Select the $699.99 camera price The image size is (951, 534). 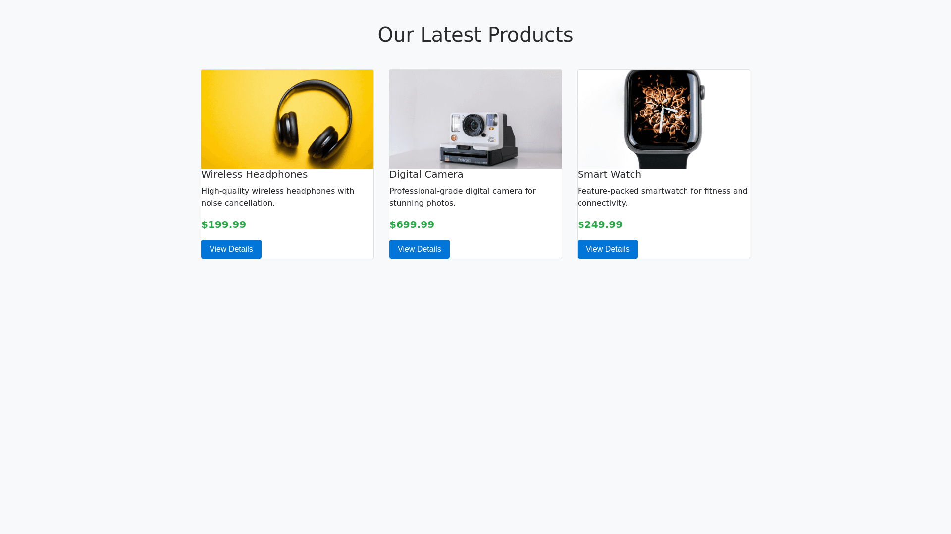[412, 224]
